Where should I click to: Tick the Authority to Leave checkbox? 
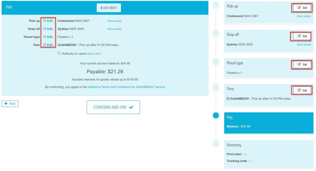coord(59,53)
